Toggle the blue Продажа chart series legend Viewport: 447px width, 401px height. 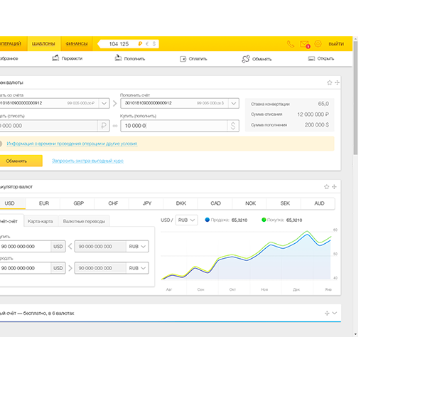click(208, 220)
